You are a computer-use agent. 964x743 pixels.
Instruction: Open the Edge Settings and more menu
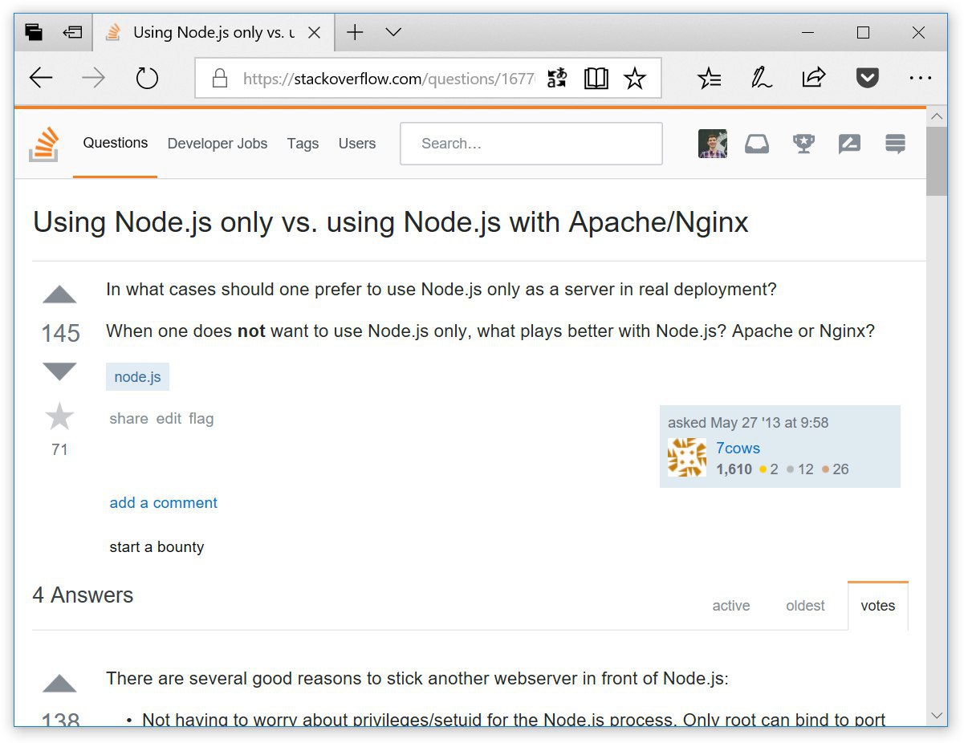click(920, 78)
